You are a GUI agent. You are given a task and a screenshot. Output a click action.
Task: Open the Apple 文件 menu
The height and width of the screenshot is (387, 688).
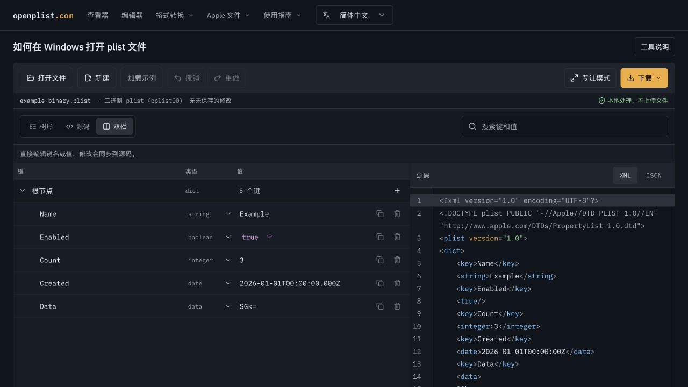[x=228, y=15]
